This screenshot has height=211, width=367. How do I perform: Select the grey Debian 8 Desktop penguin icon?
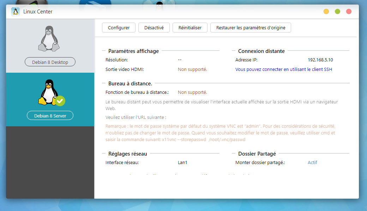(50, 38)
